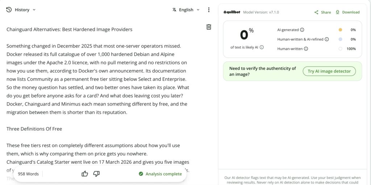Open the three-dot more options menu
The width and height of the screenshot is (371, 185).
208,10
